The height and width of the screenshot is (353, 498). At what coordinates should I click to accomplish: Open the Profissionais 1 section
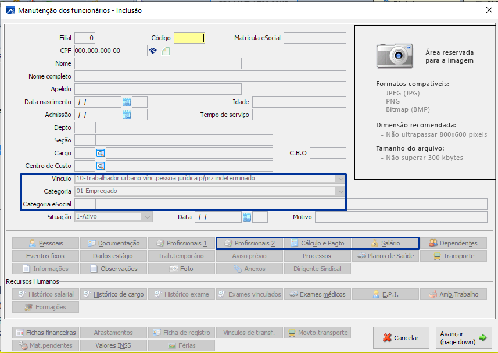[181, 243]
